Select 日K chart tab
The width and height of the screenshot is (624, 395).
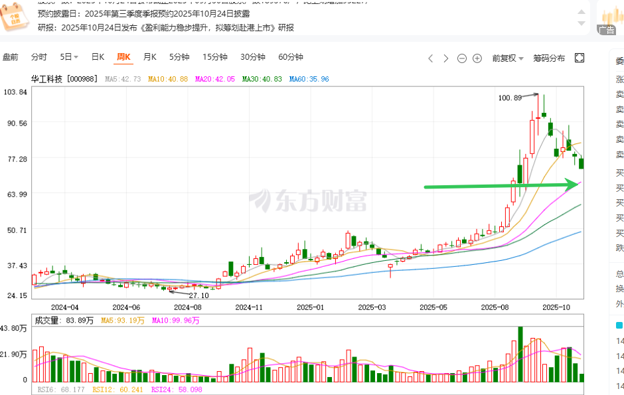pyautogui.click(x=98, y=57)
